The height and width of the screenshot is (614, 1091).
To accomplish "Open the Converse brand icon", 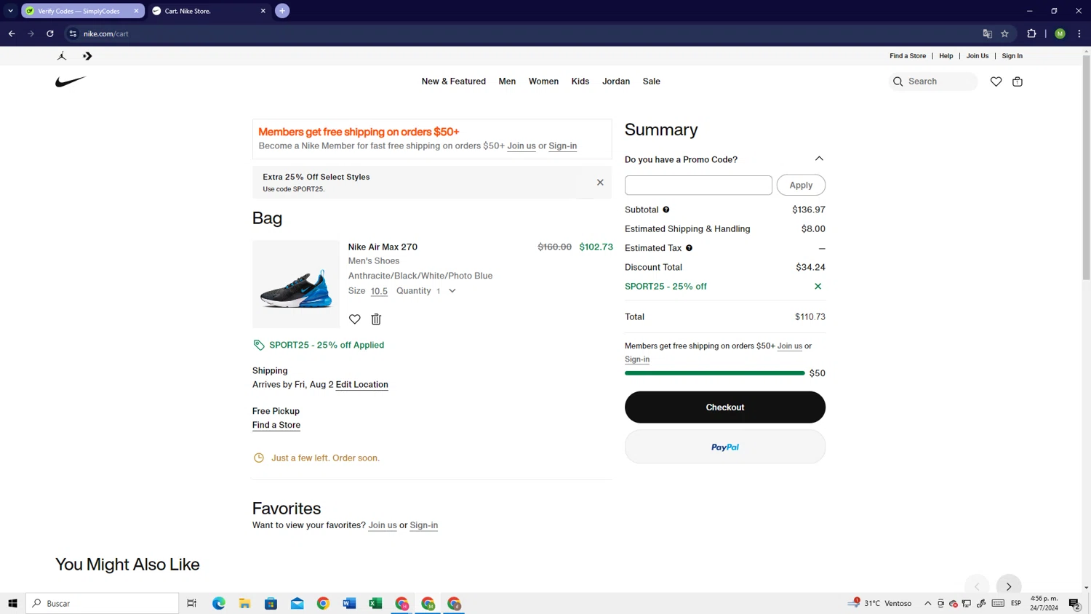I will (87, 56).
